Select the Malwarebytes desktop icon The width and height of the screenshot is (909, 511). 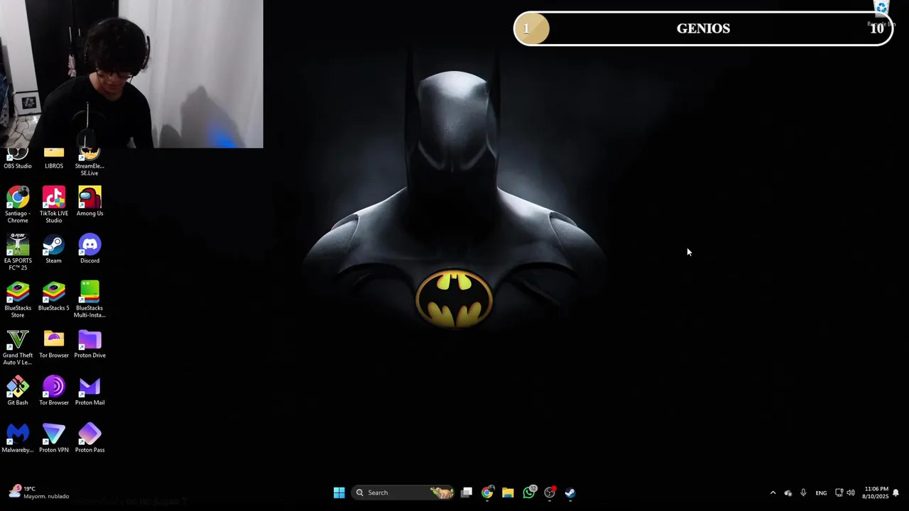[x=18, y=439]
